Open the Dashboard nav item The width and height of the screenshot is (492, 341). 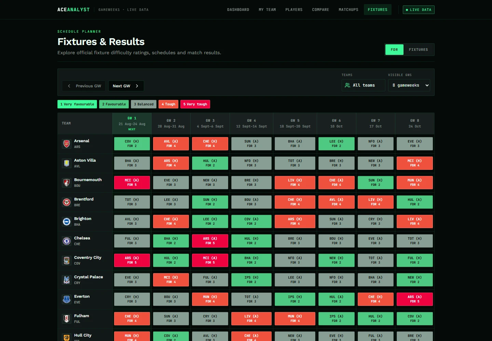[x=238, y=10]
